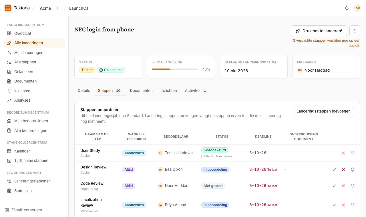This screenshot has width=366, height=217.
Task: Open Mijn beoordelingen inbox
Action: point(34,121)
